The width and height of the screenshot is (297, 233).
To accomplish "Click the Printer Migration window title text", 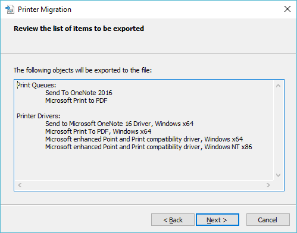I will (45, 10).
